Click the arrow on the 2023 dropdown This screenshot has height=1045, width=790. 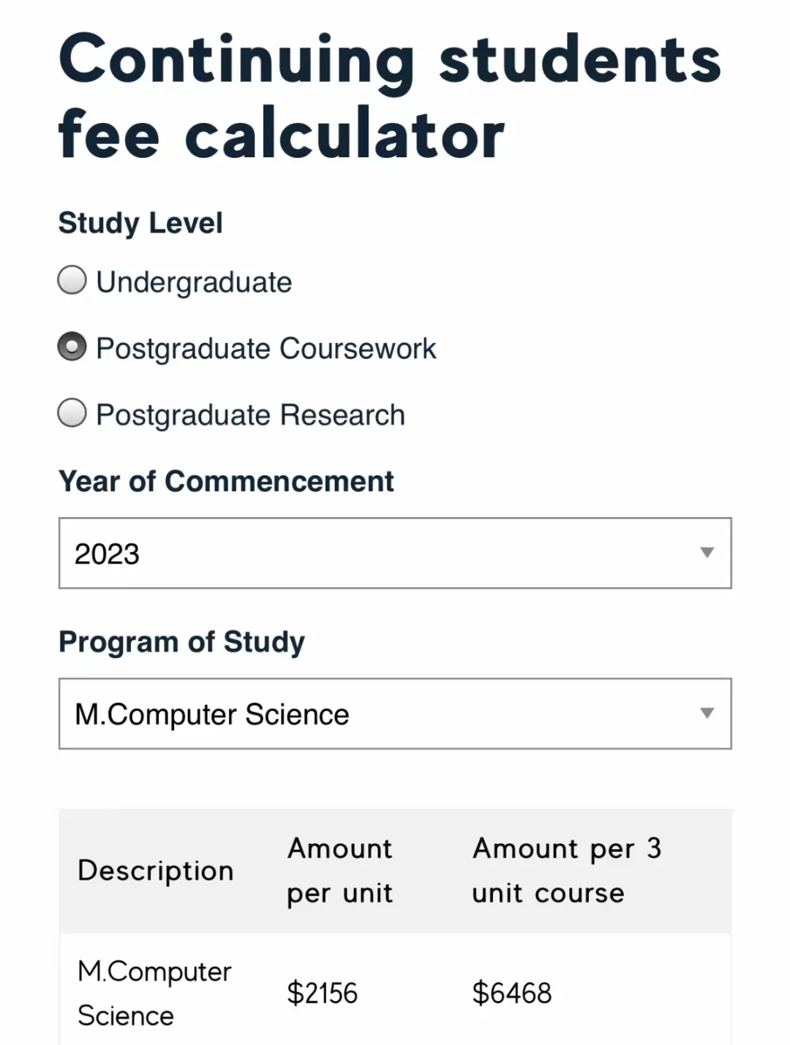[707, 553]
